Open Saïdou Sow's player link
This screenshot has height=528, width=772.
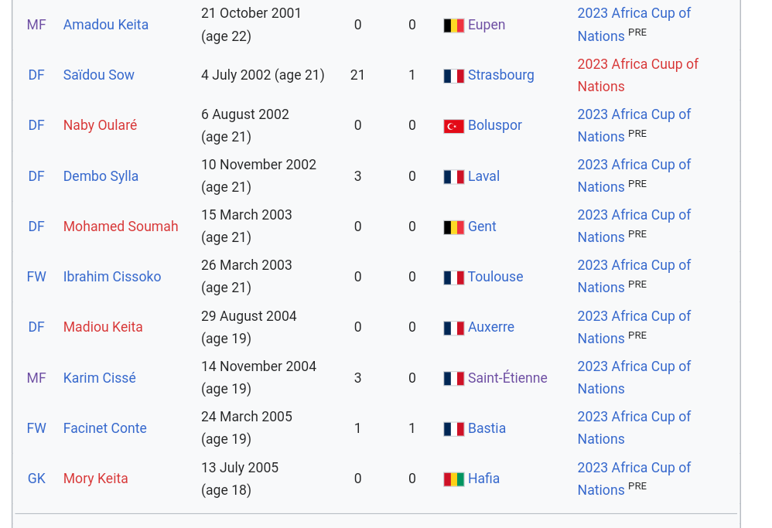pyautogui.click(x=99, y=75)
